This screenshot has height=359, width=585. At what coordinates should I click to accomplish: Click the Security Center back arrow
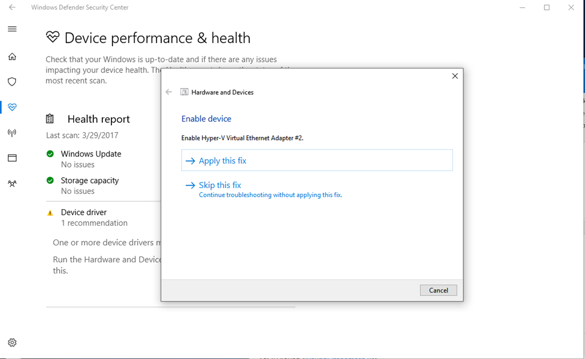coord(12,7)
